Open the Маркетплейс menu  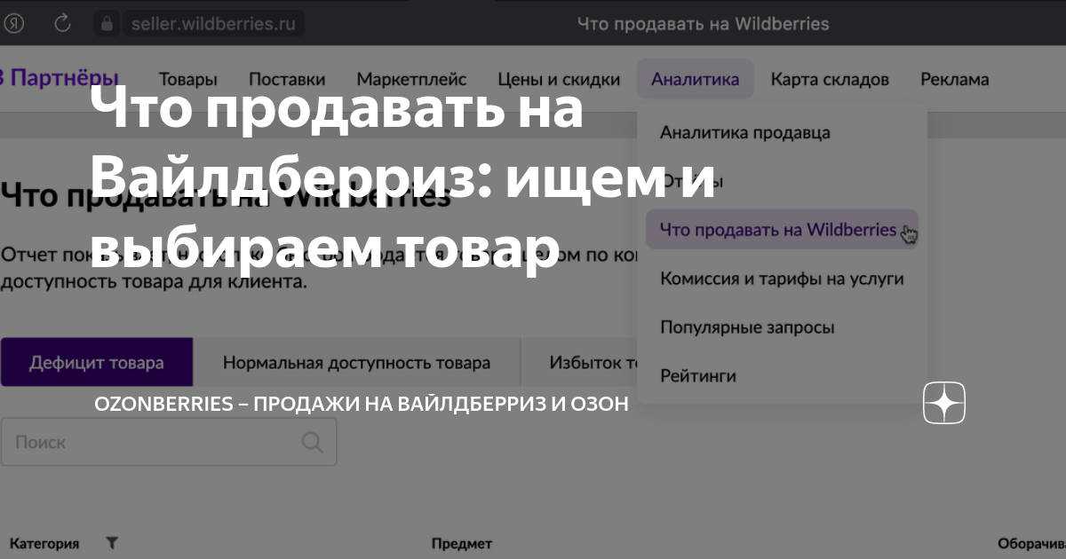click(x=411, y=79)
